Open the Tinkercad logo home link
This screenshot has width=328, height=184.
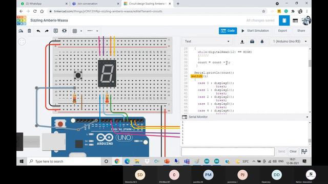pyautogui.click(x=22, y=20)
